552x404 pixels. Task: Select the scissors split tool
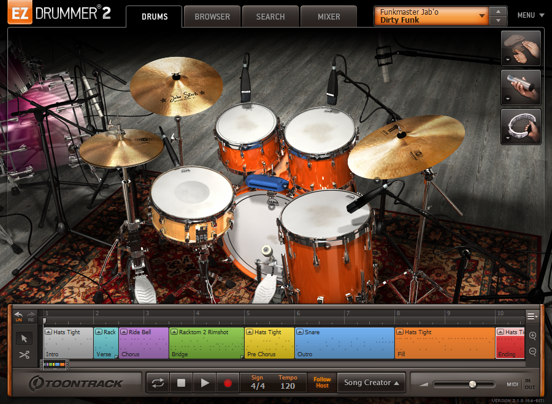[24, 354]
